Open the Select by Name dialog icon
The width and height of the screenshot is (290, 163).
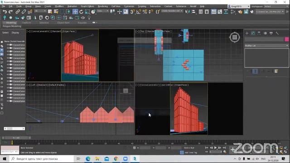[56, 12]
